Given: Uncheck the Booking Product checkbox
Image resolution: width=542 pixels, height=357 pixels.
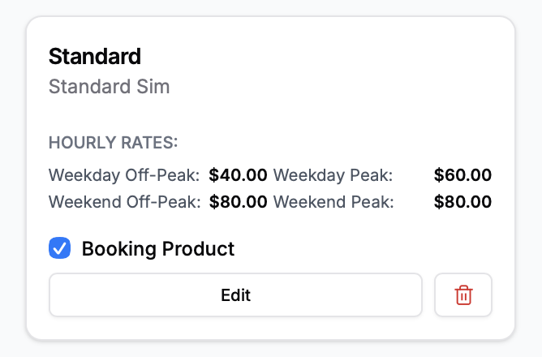Looking at the screenshot, I should coord(60,248).
